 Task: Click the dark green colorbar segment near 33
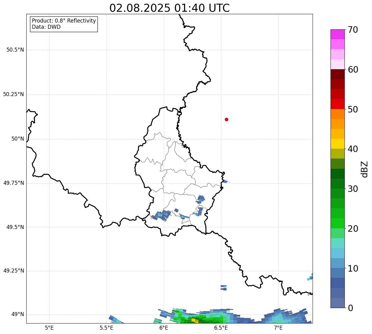pyautogui.click(x=338, y=174)
